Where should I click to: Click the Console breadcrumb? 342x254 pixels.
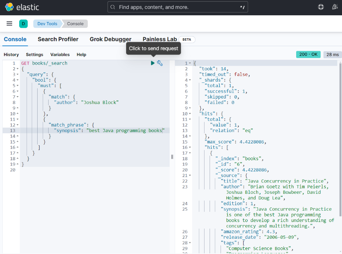[x=75, y=24]
